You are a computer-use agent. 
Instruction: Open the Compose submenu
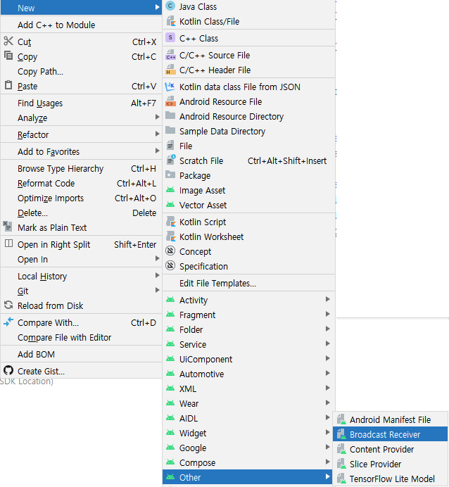click(x=248, y=463)
